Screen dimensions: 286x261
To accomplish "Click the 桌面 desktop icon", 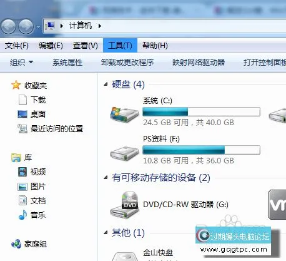I will coord(22,114).
